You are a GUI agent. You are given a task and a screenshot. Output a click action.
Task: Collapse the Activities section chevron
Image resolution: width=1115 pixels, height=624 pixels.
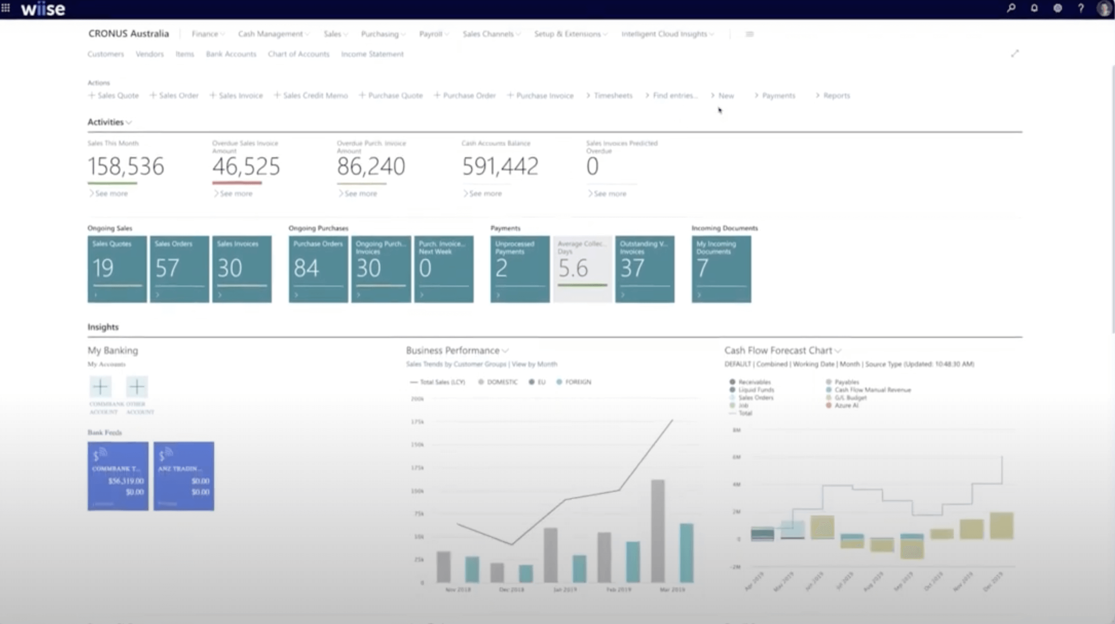click(129, 122)
